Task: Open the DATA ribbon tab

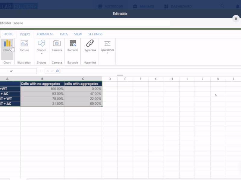Action: [64, 34]
